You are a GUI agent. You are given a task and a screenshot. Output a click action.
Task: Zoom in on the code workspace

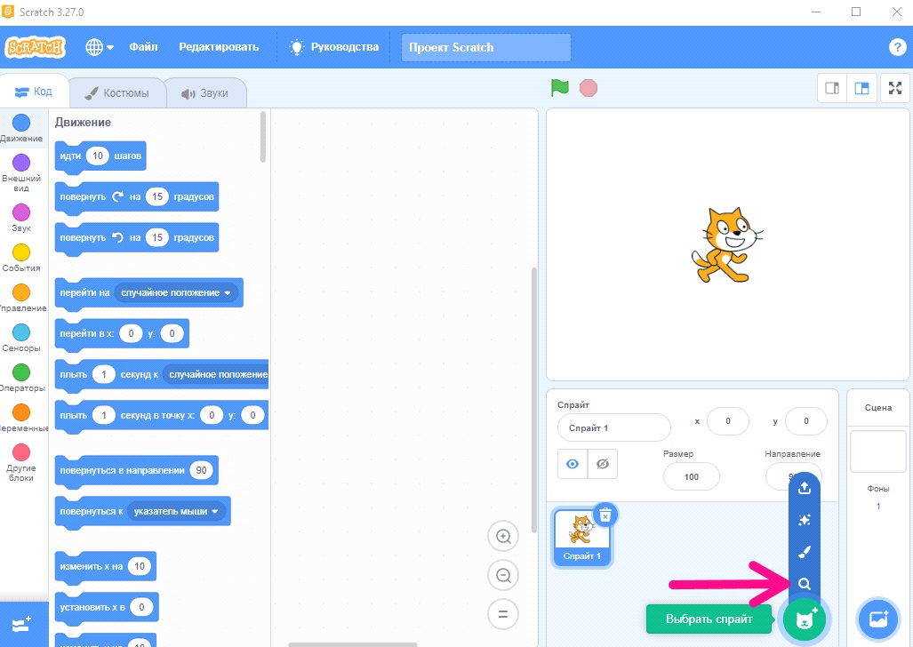(x=503, y=536)
